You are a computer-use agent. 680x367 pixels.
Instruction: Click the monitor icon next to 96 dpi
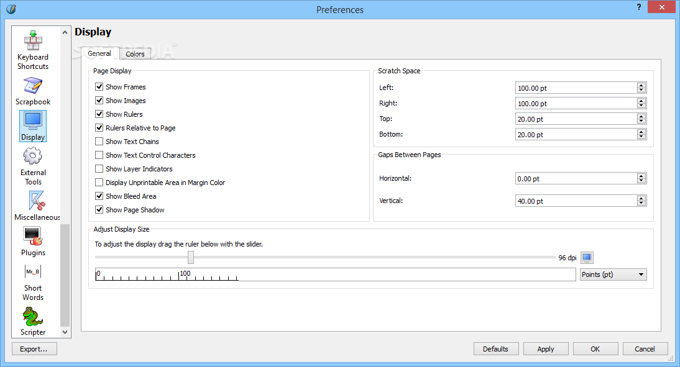(x=587, y=258)
